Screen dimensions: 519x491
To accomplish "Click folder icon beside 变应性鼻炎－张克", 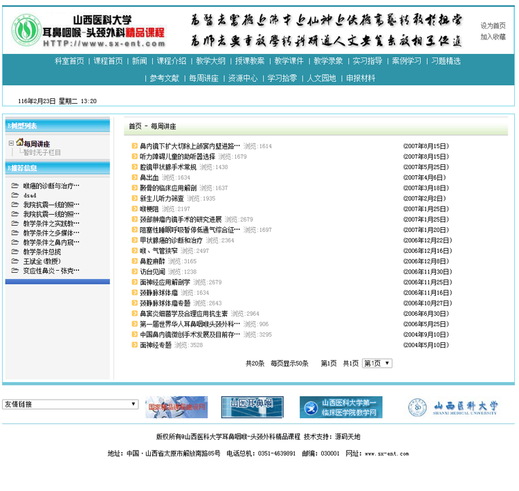I will 15,270.
